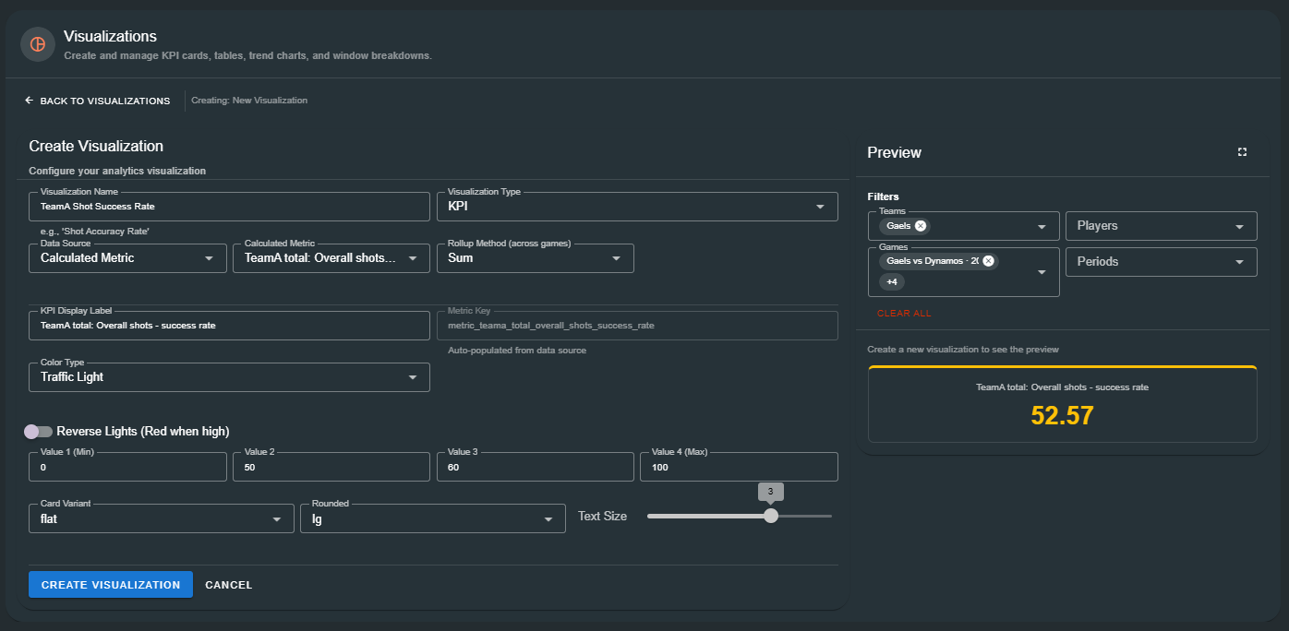Click the Preview panel heading
Viewport: 1289px width, 631px height.
click(894, 153)
